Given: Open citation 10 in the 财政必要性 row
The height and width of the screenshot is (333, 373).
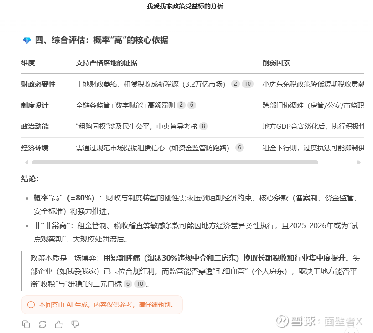Looking at the screenshot, I should [x=248, y=84].
